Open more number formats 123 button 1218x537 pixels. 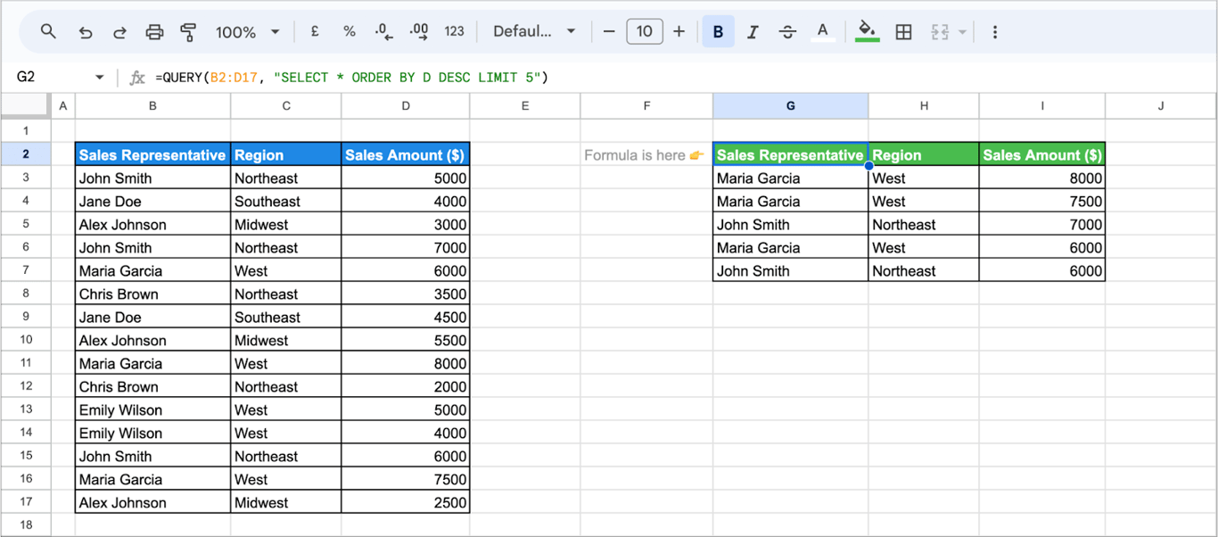tap(454, 31)
